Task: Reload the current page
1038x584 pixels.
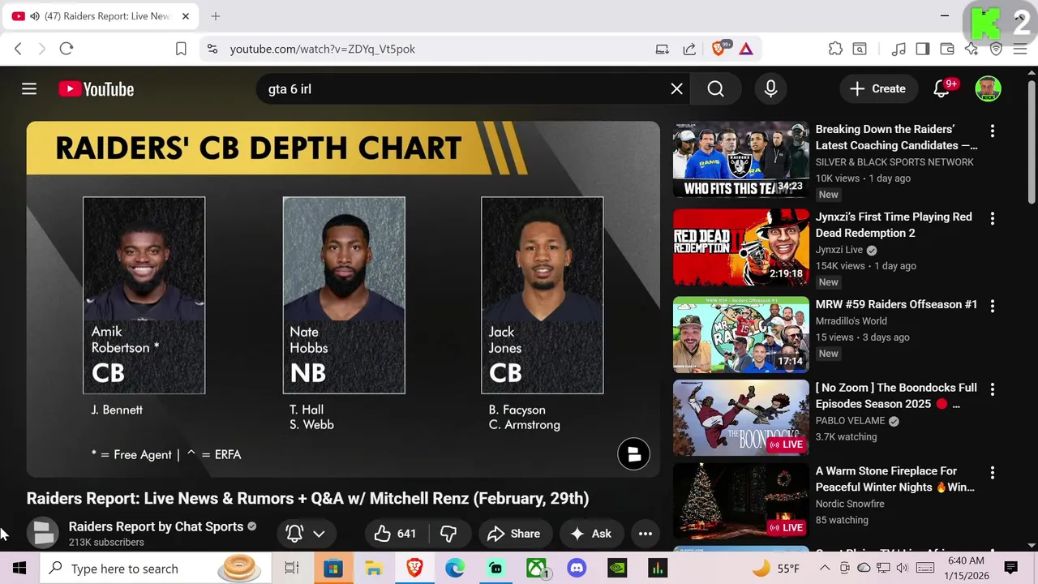Action: 66,49
